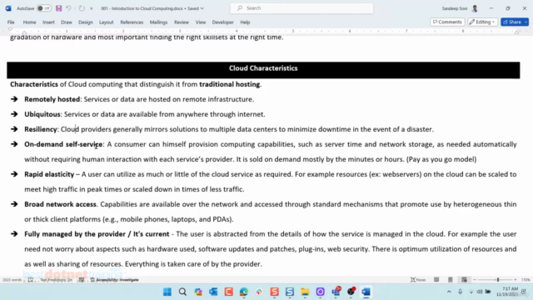Switch to Read Mode view icon
Screen dimensions: 533x300
pos(436,280)
